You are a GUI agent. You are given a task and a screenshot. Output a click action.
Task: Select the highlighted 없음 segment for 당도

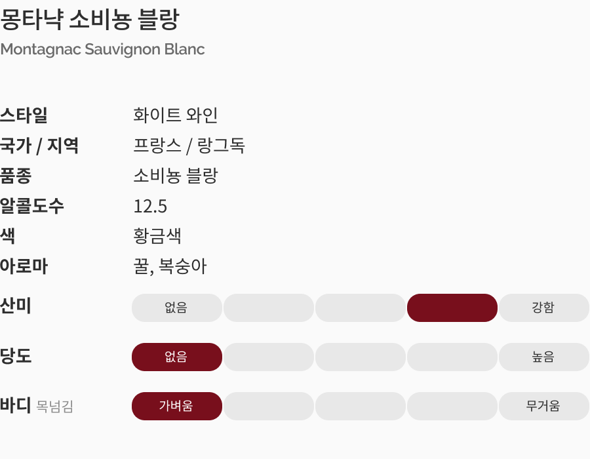click(177, 357)
